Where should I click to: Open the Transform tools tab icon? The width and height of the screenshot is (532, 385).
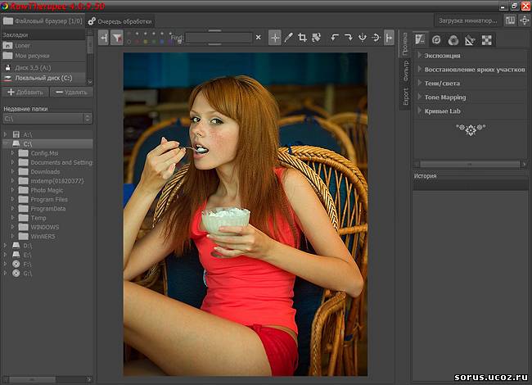pyautogui.click(x=469, y=38)
